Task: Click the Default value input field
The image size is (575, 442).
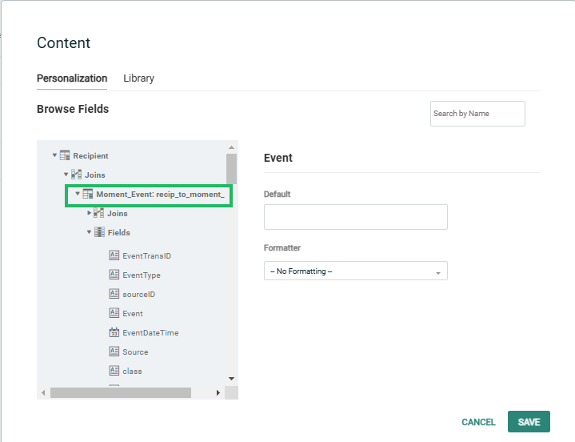Action: pos(355,217)
